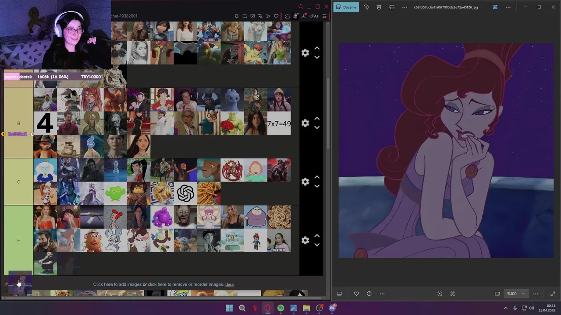
Task: Move the B tier row down
Action: tap(317, 127)
